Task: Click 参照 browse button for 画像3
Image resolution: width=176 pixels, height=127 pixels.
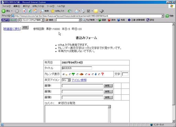Action: (108, 97)
